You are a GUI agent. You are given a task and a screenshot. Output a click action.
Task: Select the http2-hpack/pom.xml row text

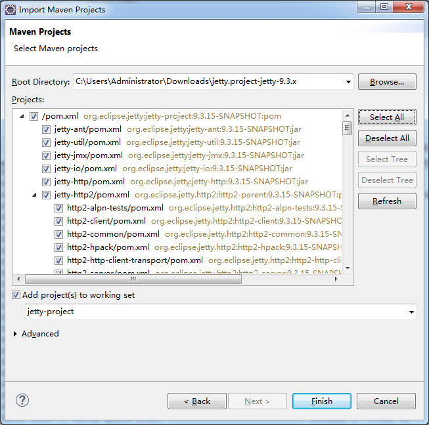click(108, 247)
